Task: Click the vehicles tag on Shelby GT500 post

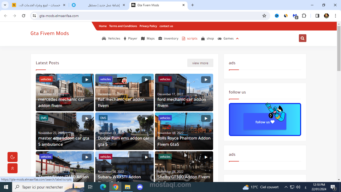Action: tap(165, 157)
